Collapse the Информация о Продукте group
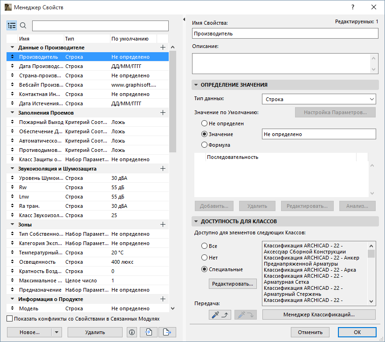Image resolution: width=385 pixels, height=342 pixels. 12,299
